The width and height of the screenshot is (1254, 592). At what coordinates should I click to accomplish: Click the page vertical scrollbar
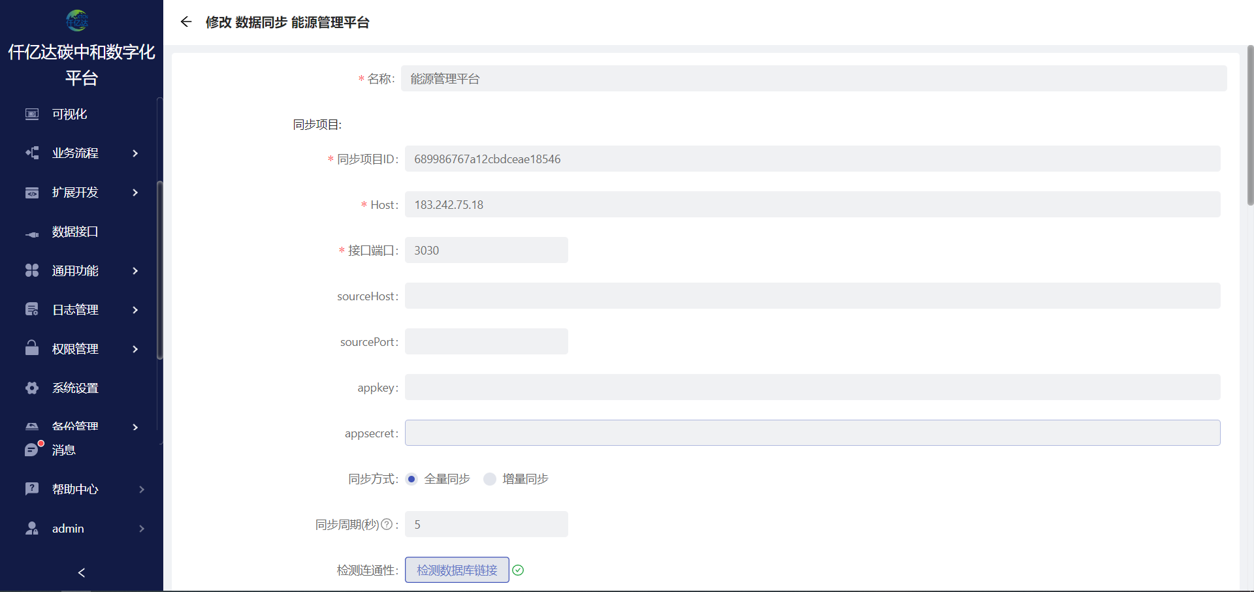pos(1250,125)
